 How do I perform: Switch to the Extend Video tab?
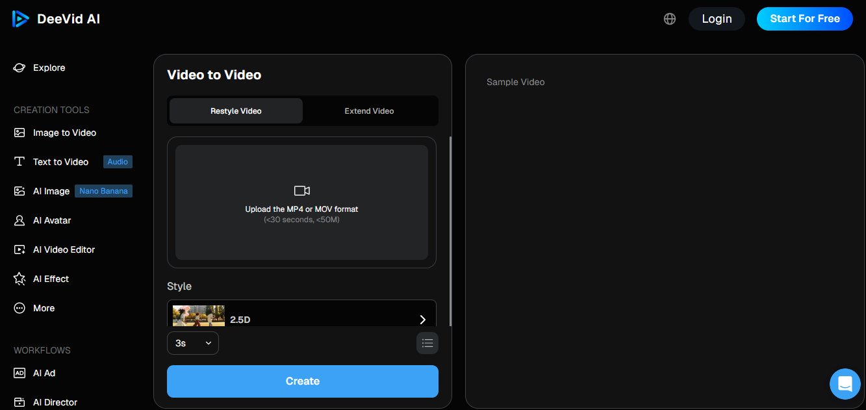(x=369, y=111)
